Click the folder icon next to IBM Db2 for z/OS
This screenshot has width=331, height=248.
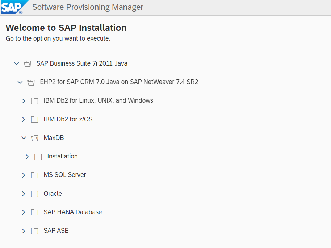click(x=34, y=119)
